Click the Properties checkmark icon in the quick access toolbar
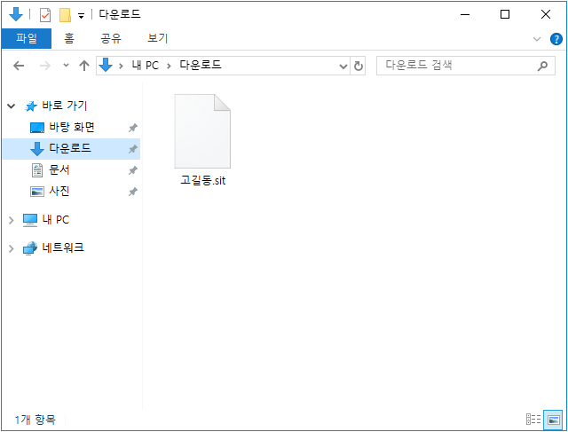Viewport: 568px width, 432px height. coord(45,15)
